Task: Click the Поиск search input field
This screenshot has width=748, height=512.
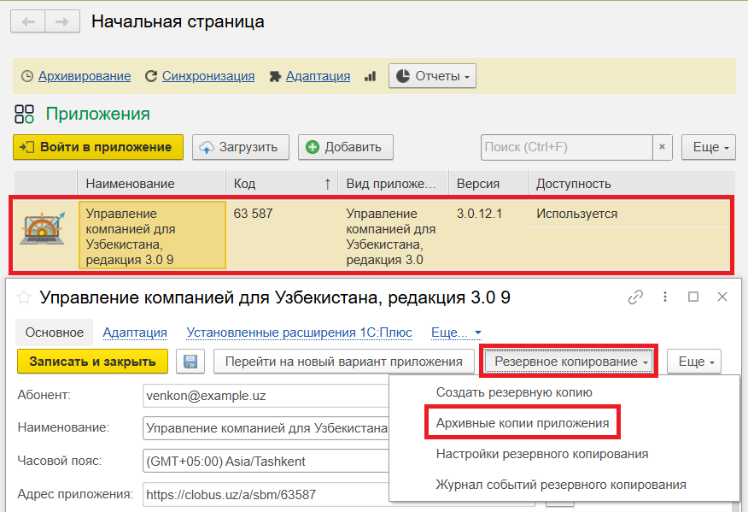Action: click(566, 147)
